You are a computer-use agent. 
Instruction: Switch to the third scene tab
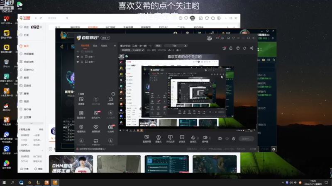[x=104, y=45]
